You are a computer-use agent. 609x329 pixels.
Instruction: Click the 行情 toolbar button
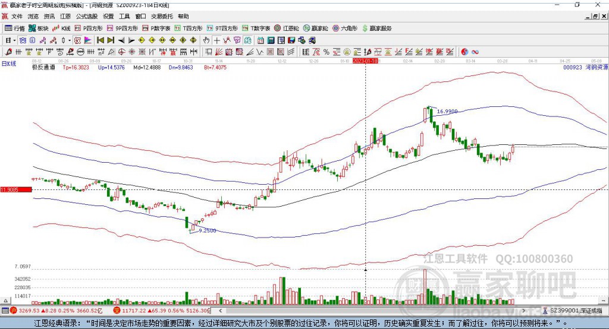[15, 29]
